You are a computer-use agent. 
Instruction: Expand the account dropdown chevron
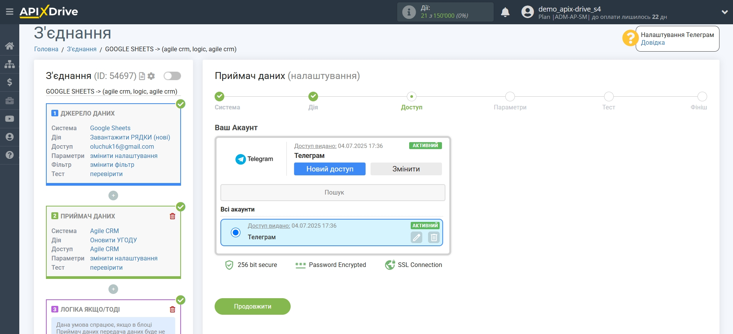725,12
